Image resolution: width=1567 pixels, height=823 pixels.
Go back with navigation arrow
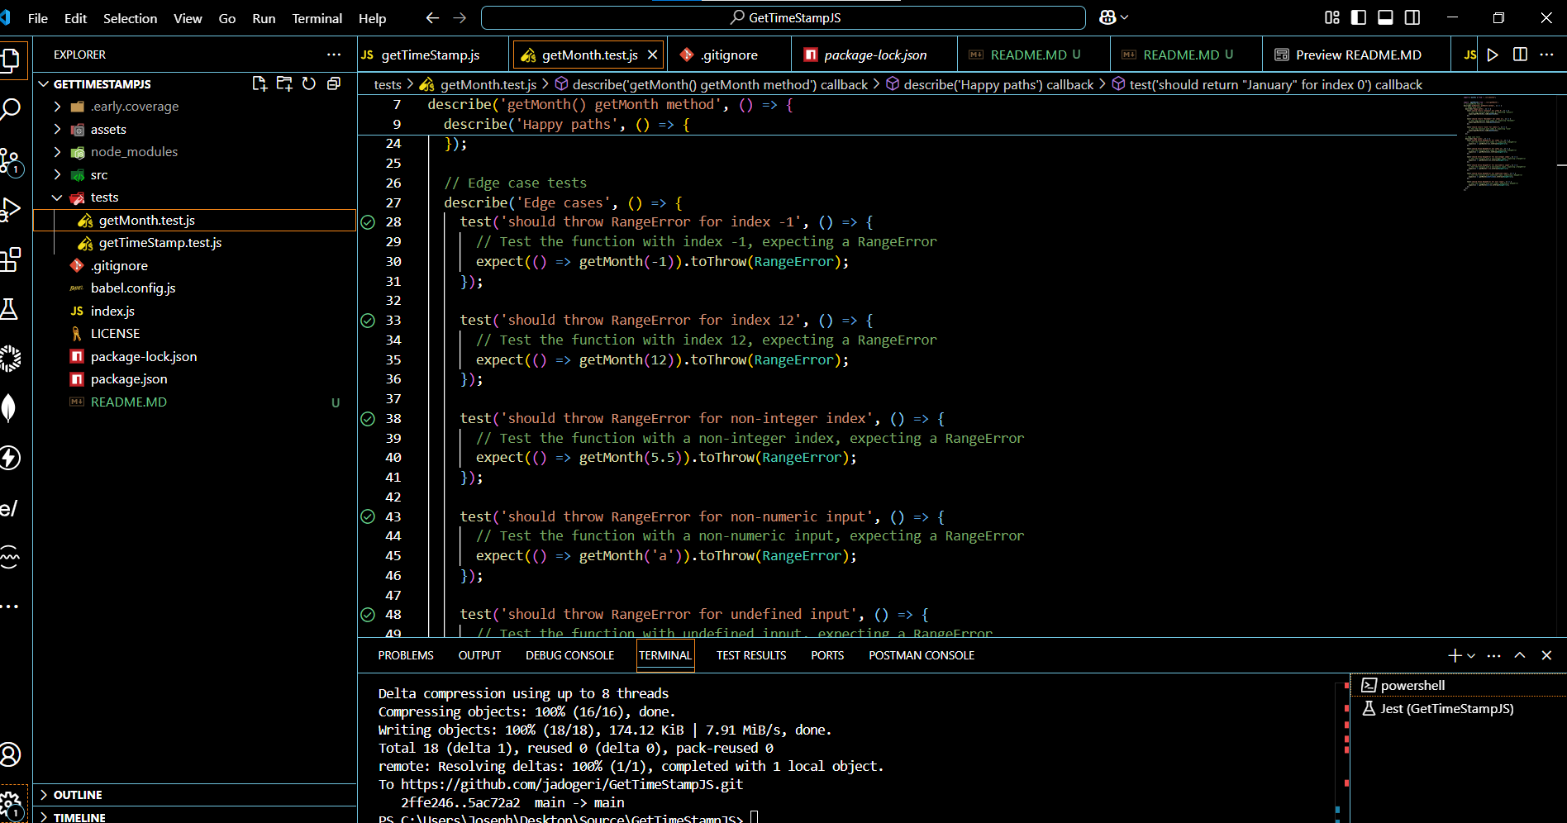tap(432, 18)
